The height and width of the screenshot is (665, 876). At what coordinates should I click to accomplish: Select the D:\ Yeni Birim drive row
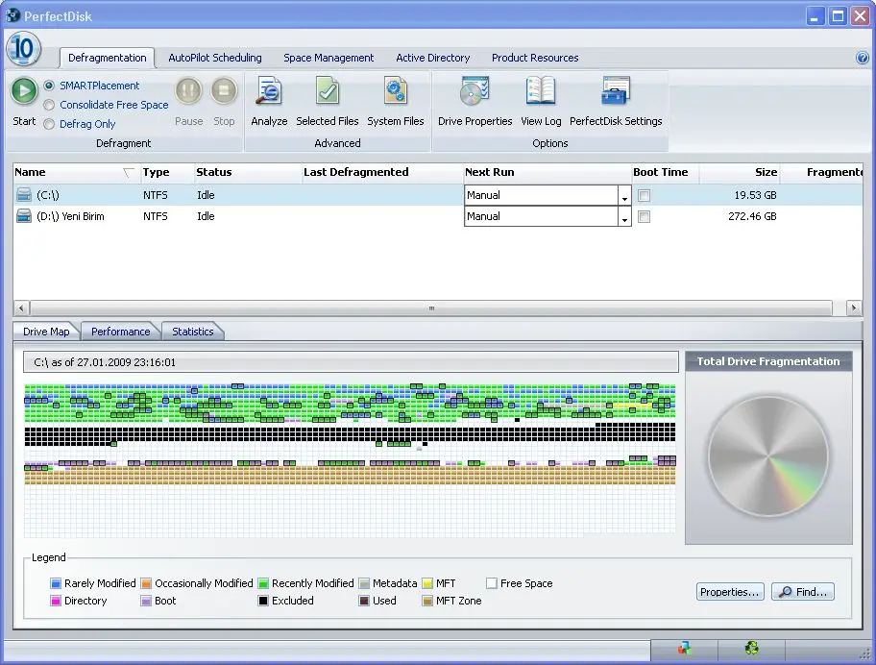[x=70, y=217]
